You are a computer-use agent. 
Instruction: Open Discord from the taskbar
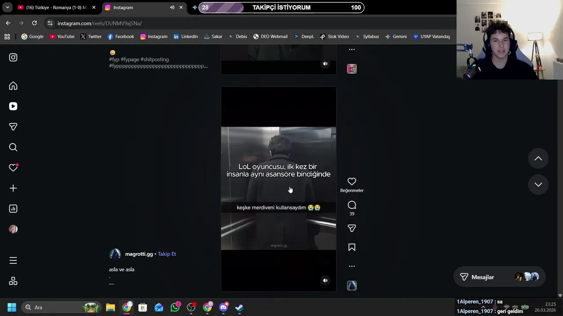[x=223, y=307]
